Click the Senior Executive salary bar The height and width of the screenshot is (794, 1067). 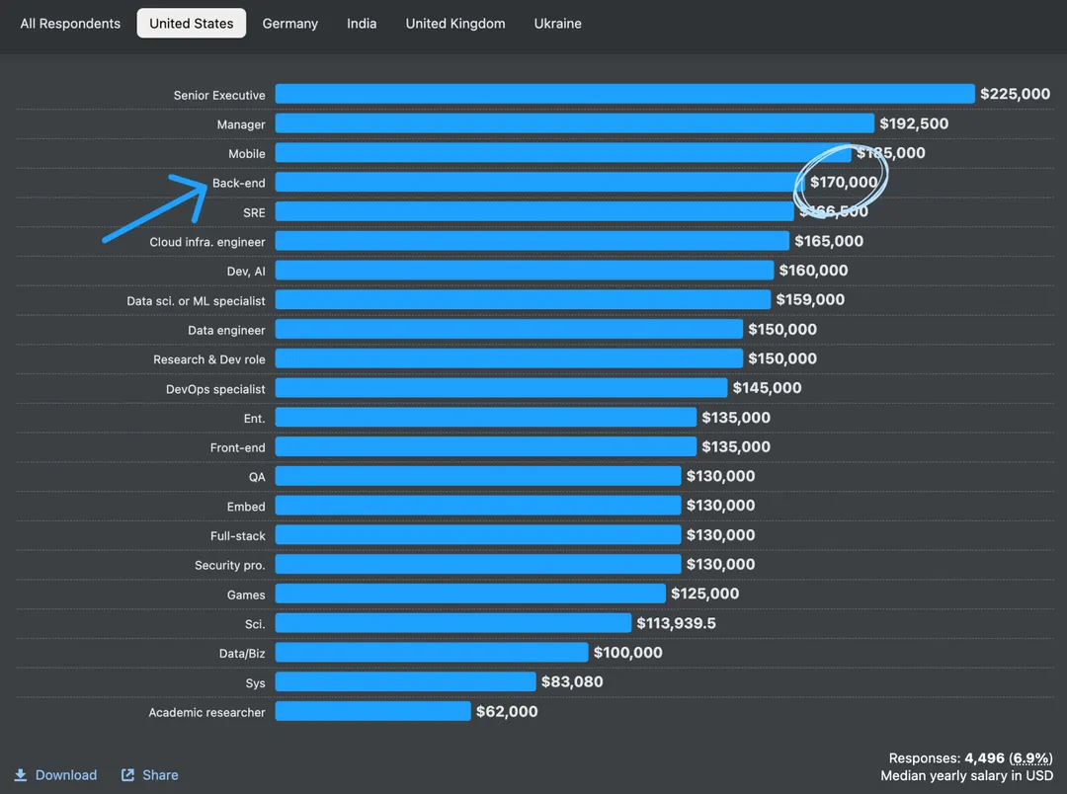tap(624, 94)
